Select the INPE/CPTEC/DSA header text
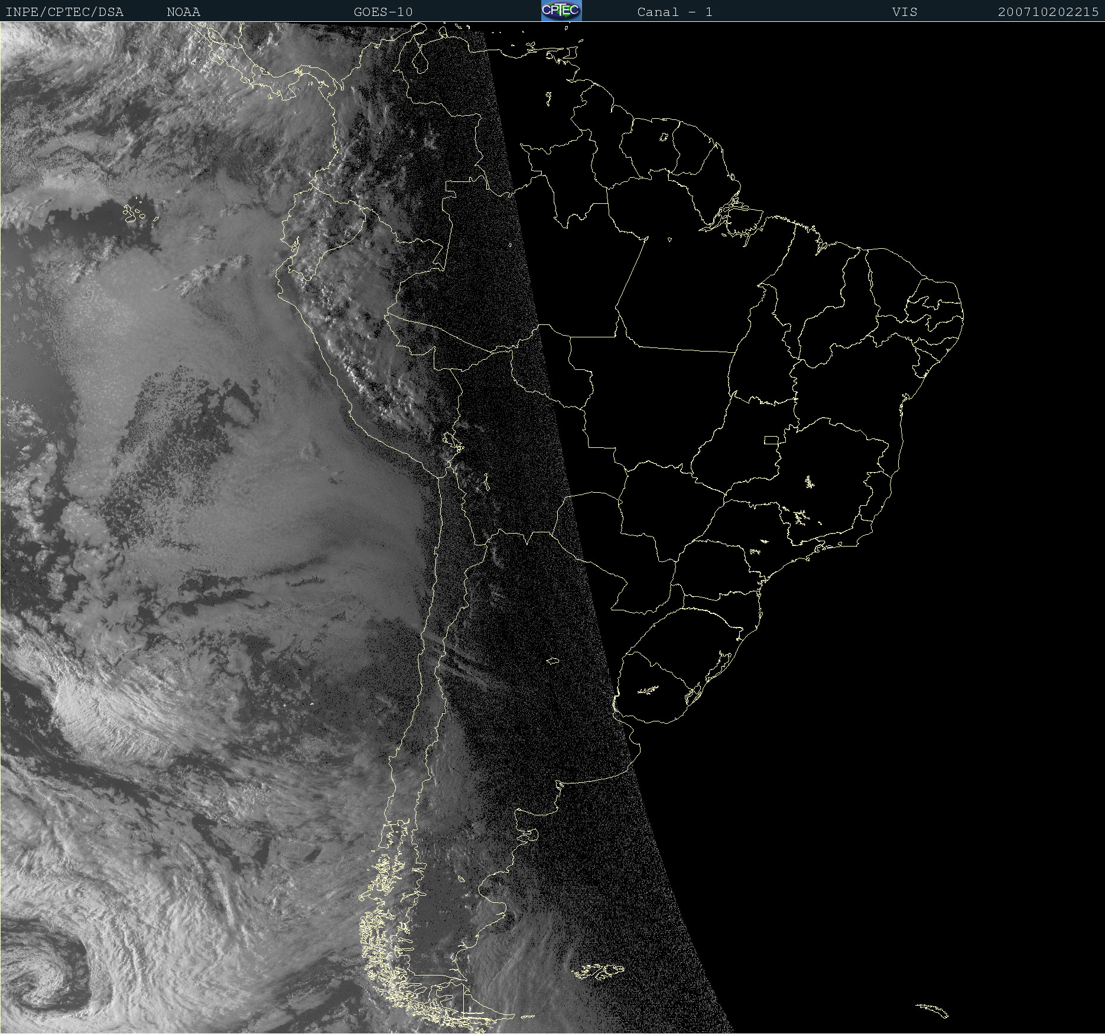The image size is (1105, 1034). click(x=64, y=12)
